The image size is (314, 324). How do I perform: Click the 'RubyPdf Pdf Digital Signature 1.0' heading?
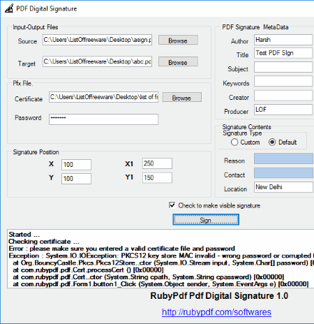[x=219, y=296]
